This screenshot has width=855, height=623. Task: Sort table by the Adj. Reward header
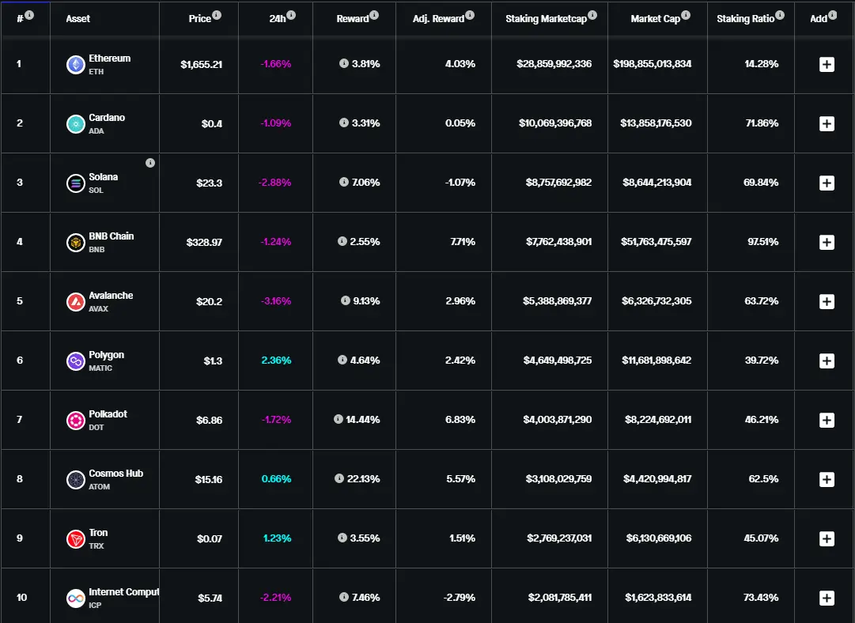438,18
